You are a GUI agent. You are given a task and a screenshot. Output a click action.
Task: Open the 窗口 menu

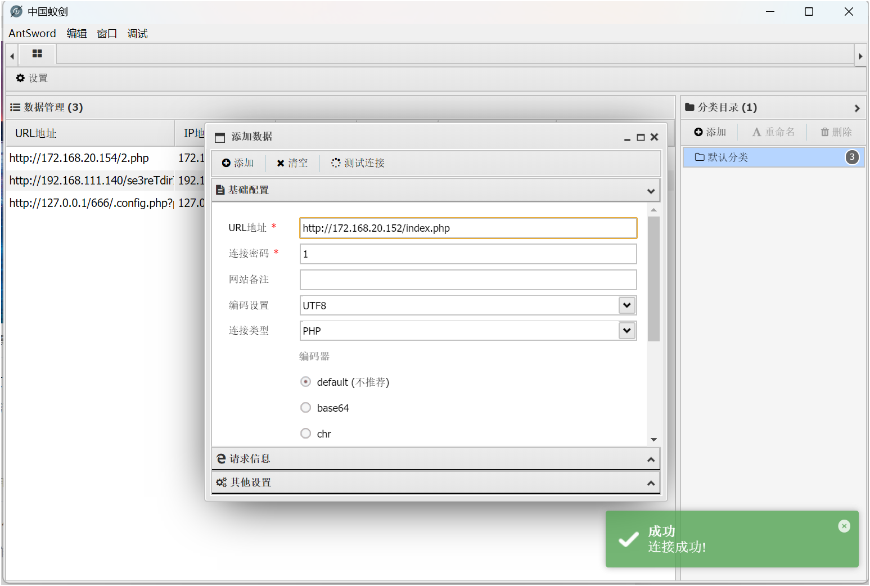107,33
